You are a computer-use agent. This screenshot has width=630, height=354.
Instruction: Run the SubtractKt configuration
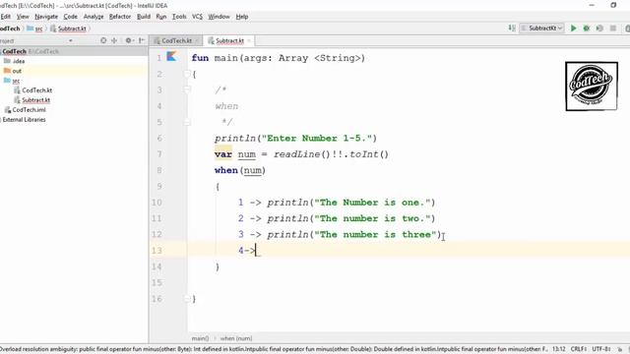pos(573,29)
